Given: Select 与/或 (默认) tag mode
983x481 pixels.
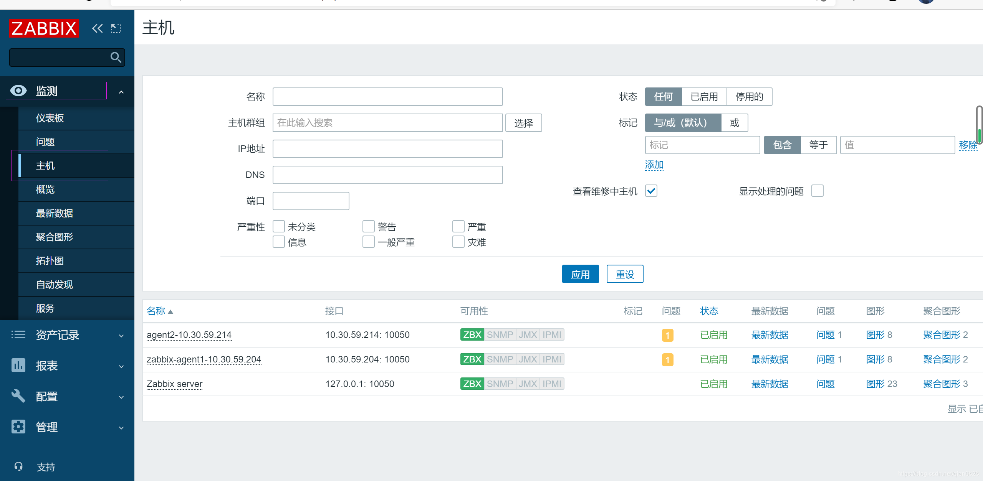Looking at the screenshot, I should 683,123.
